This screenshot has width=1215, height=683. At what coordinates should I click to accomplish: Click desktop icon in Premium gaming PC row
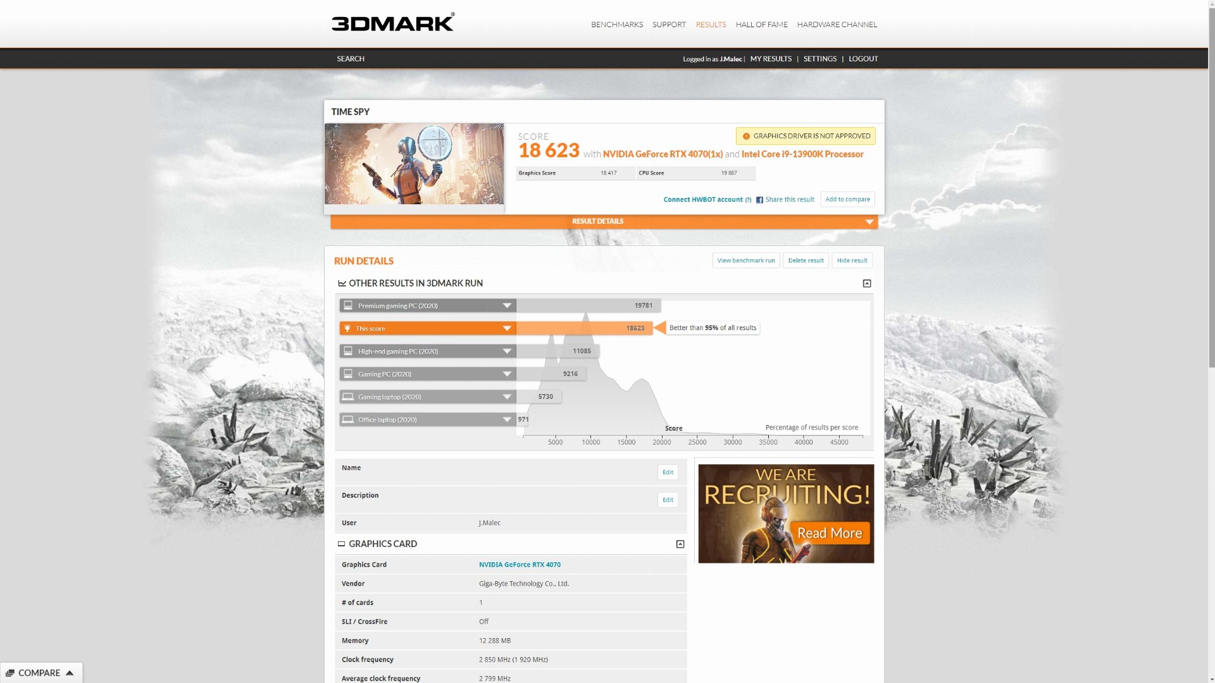tap(347, 305)
